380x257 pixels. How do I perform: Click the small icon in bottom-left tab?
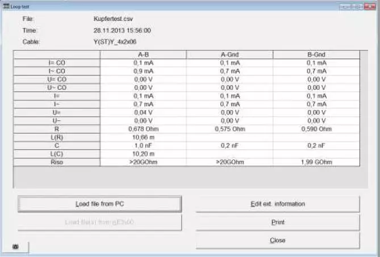pos(15,247)
